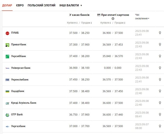Select OTP Bank update time 2023.09.08 09:41
Image resolution: width=164 pixels, height=134 pixels.
(142, 114)
